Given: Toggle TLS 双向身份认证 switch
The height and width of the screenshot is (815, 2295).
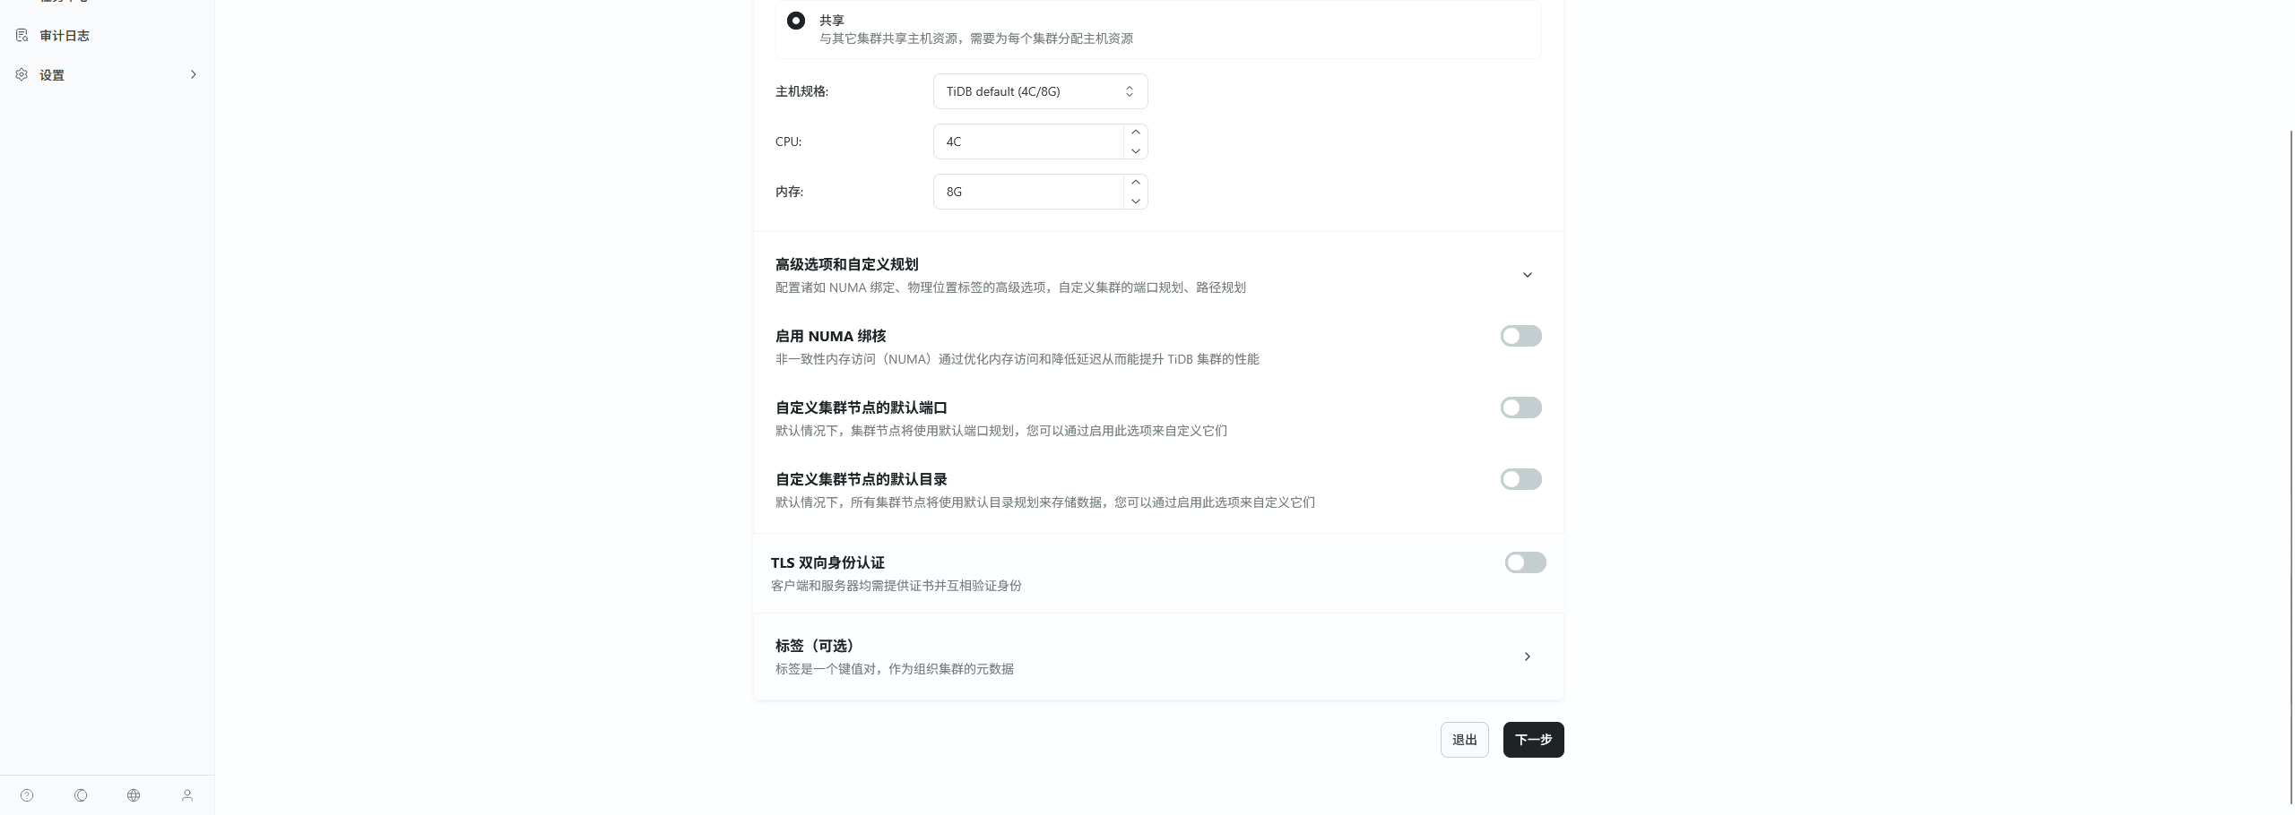Looking at the screenshot, I should 1525,562.
